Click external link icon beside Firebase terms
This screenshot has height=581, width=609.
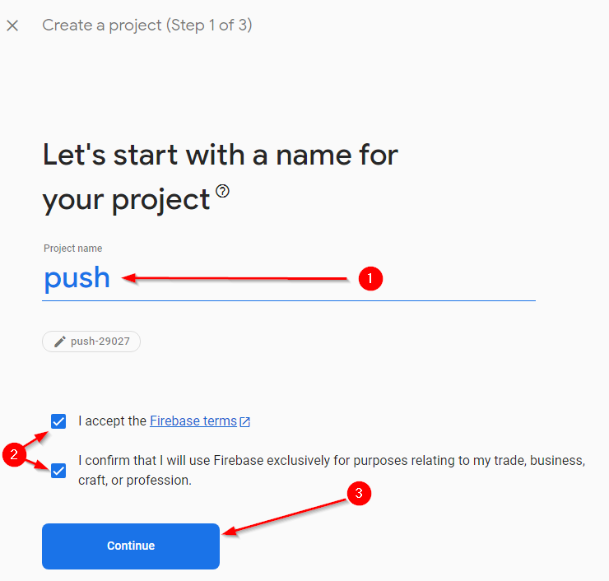245,421
